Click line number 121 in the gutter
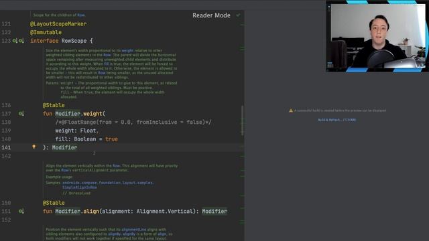 6,24
